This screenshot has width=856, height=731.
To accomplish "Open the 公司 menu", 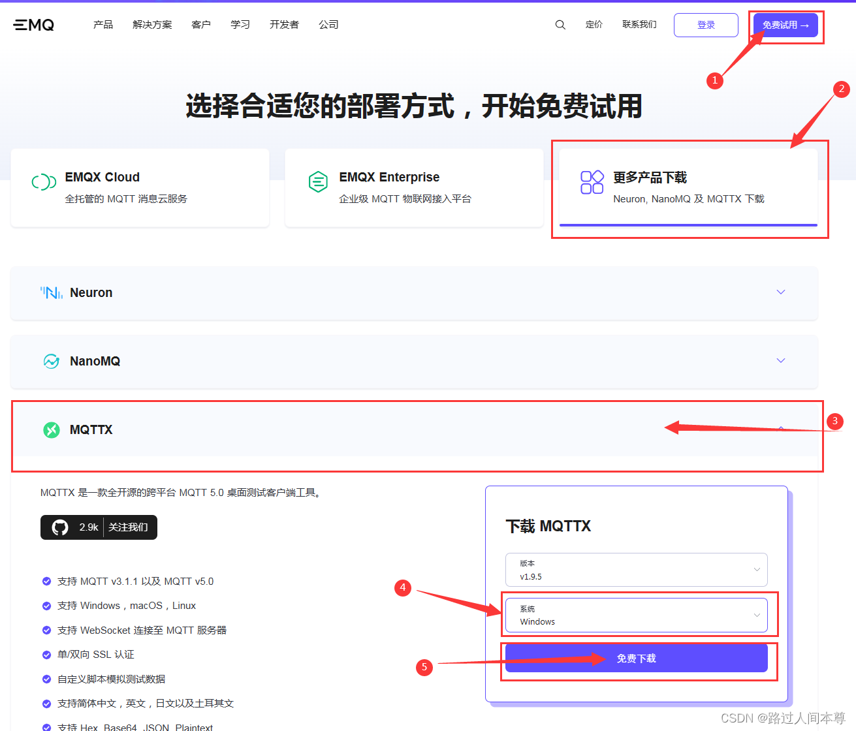I will pos(328,25).
